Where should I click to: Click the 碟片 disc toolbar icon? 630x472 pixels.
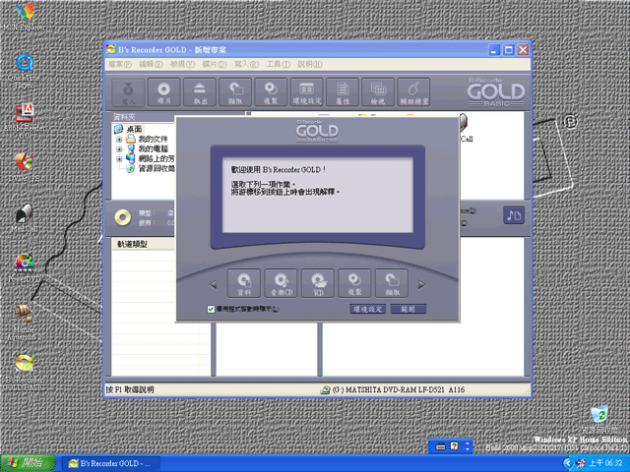(x=164, y=92)
